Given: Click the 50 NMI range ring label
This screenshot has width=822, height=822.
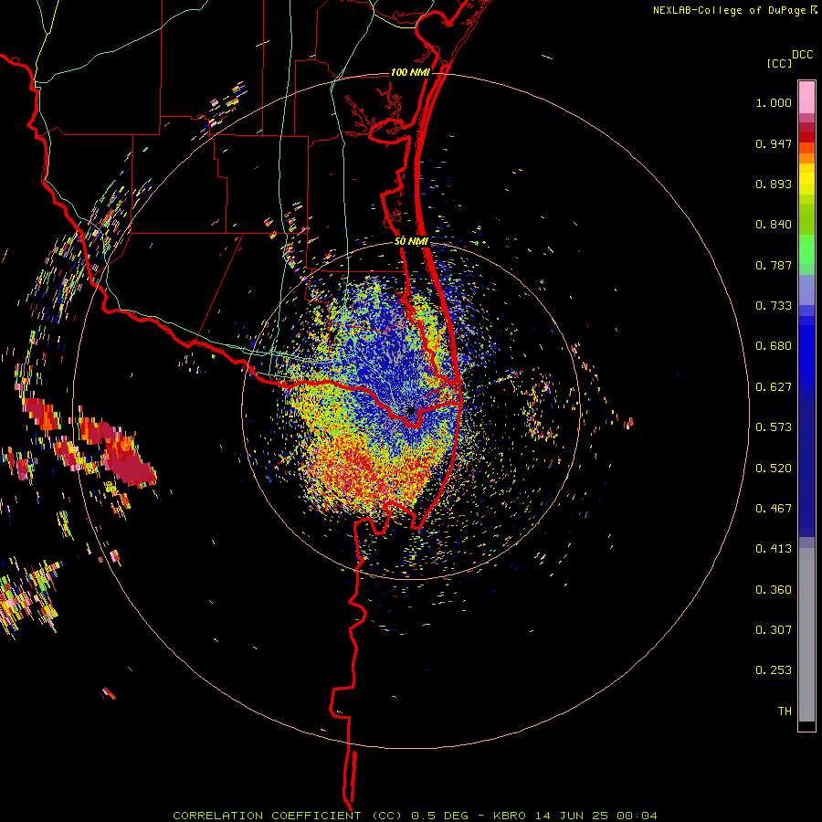Looking at the screenshot, I should 412,241.
